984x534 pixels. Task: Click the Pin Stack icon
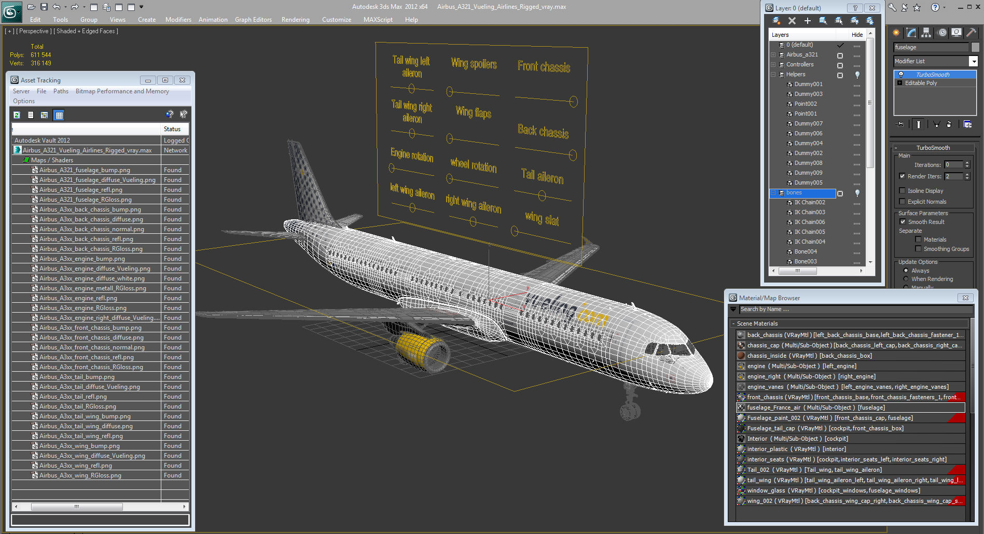(x=900, y=124)
